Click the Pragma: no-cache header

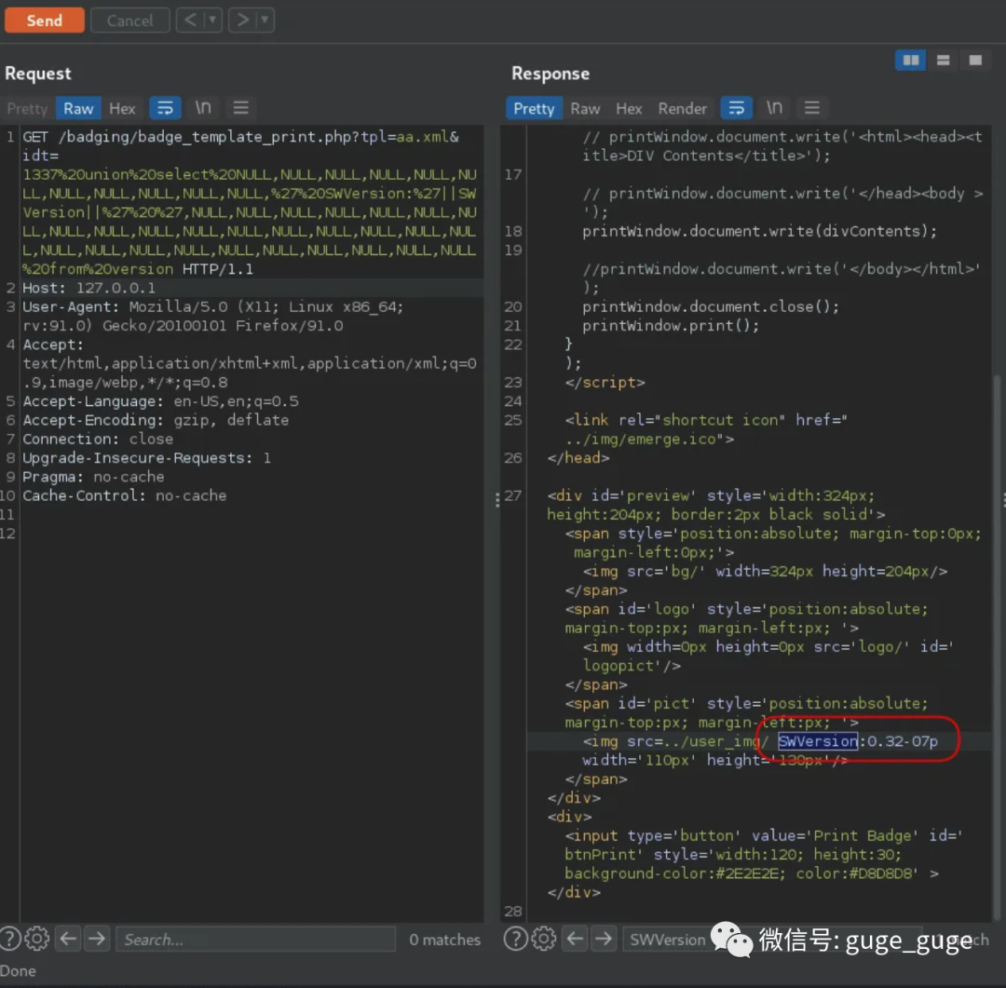tap(93, 477)
